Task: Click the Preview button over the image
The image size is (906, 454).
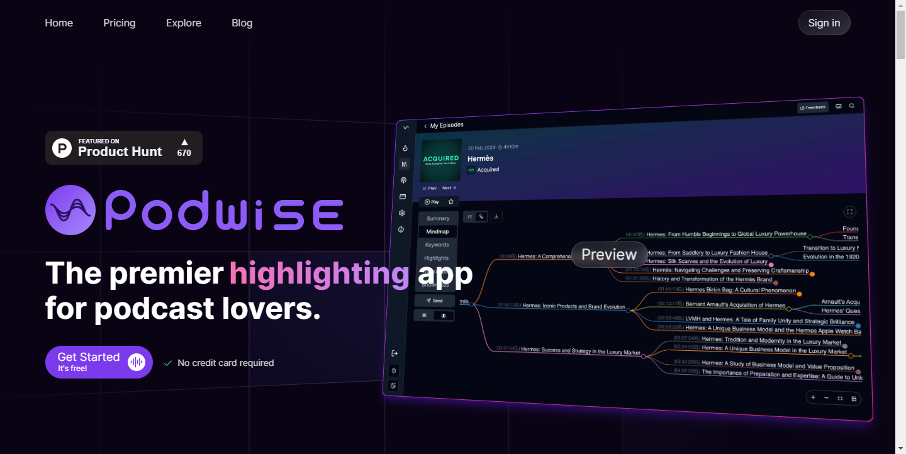Action: coord(609,255)
